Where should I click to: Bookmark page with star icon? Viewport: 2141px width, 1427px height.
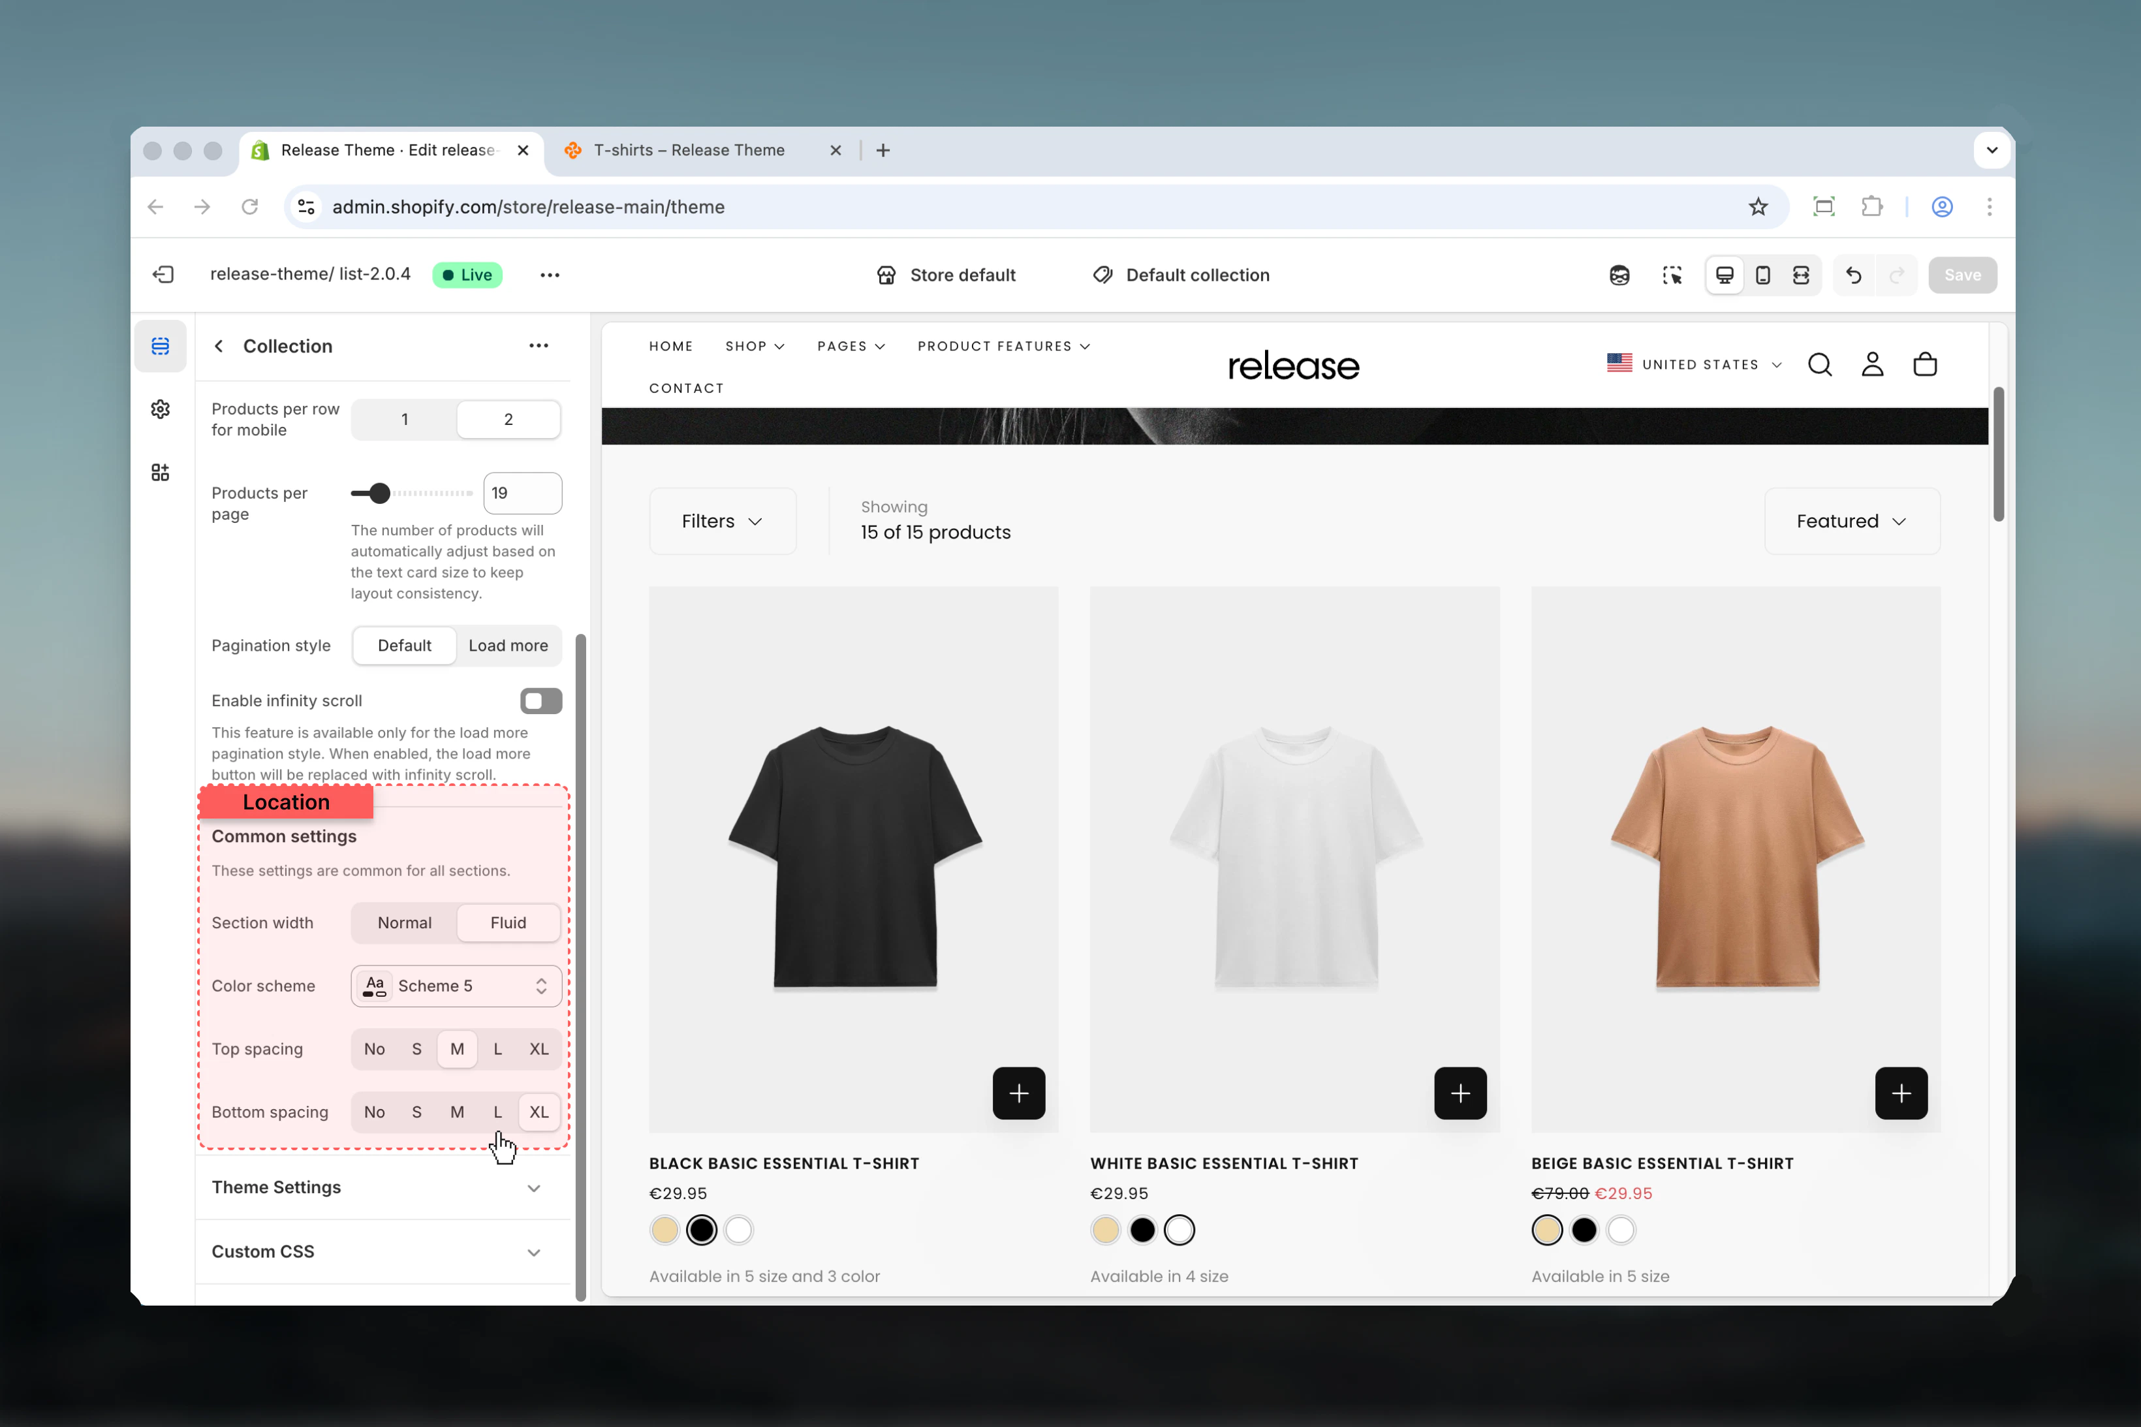tap(1758, 206)
